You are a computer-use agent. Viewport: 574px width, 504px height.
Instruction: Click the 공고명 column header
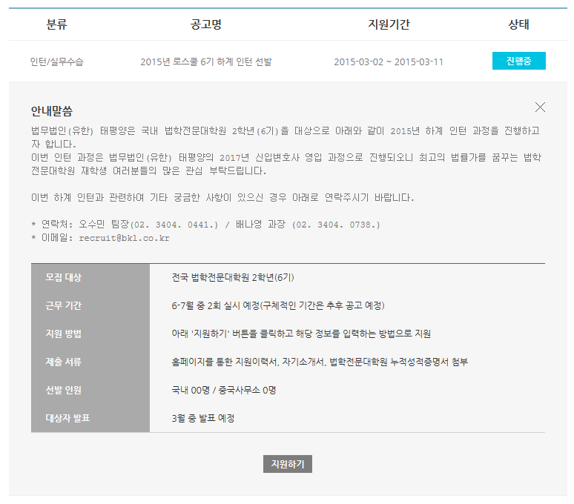[x=205, y=24]
